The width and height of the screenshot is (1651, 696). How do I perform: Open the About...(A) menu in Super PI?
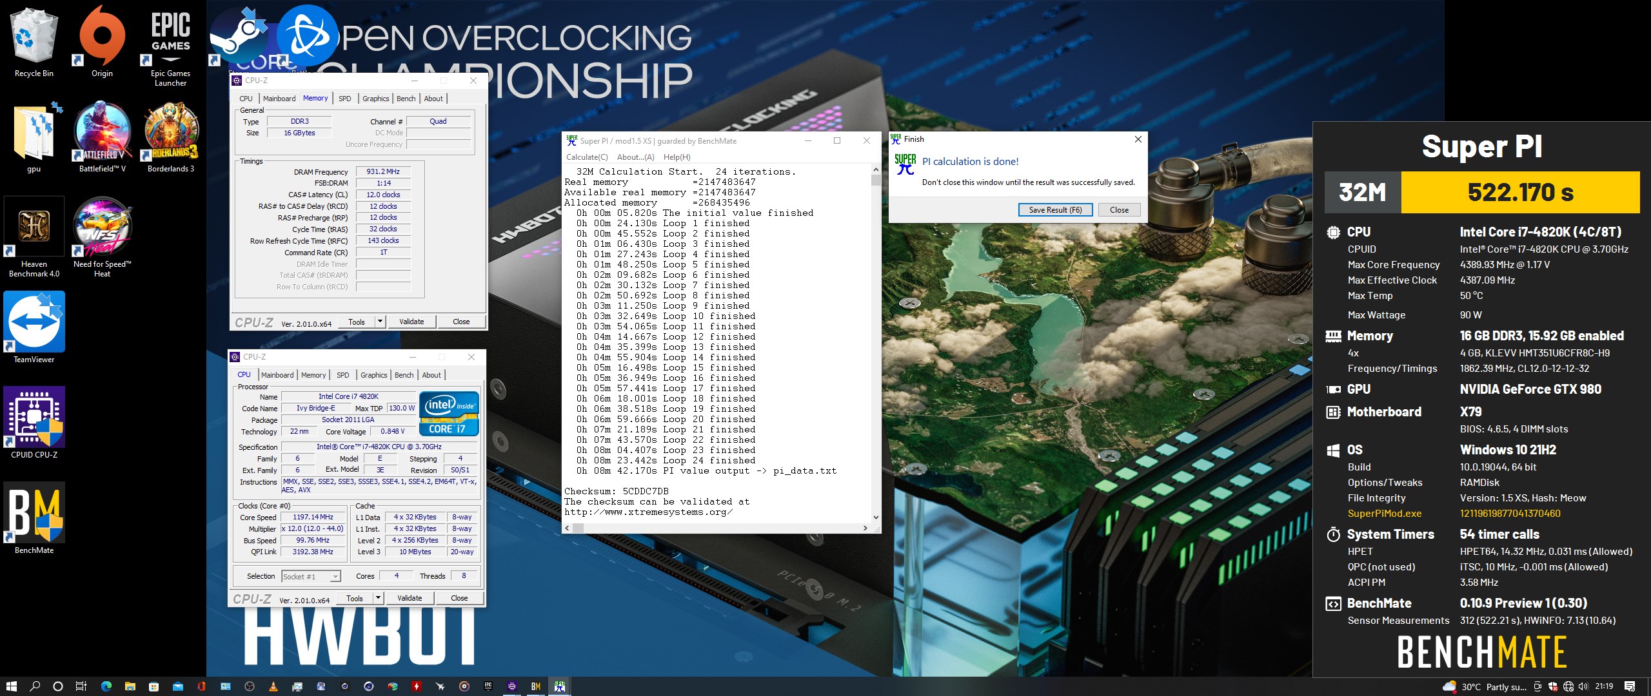tap(635, 157)
